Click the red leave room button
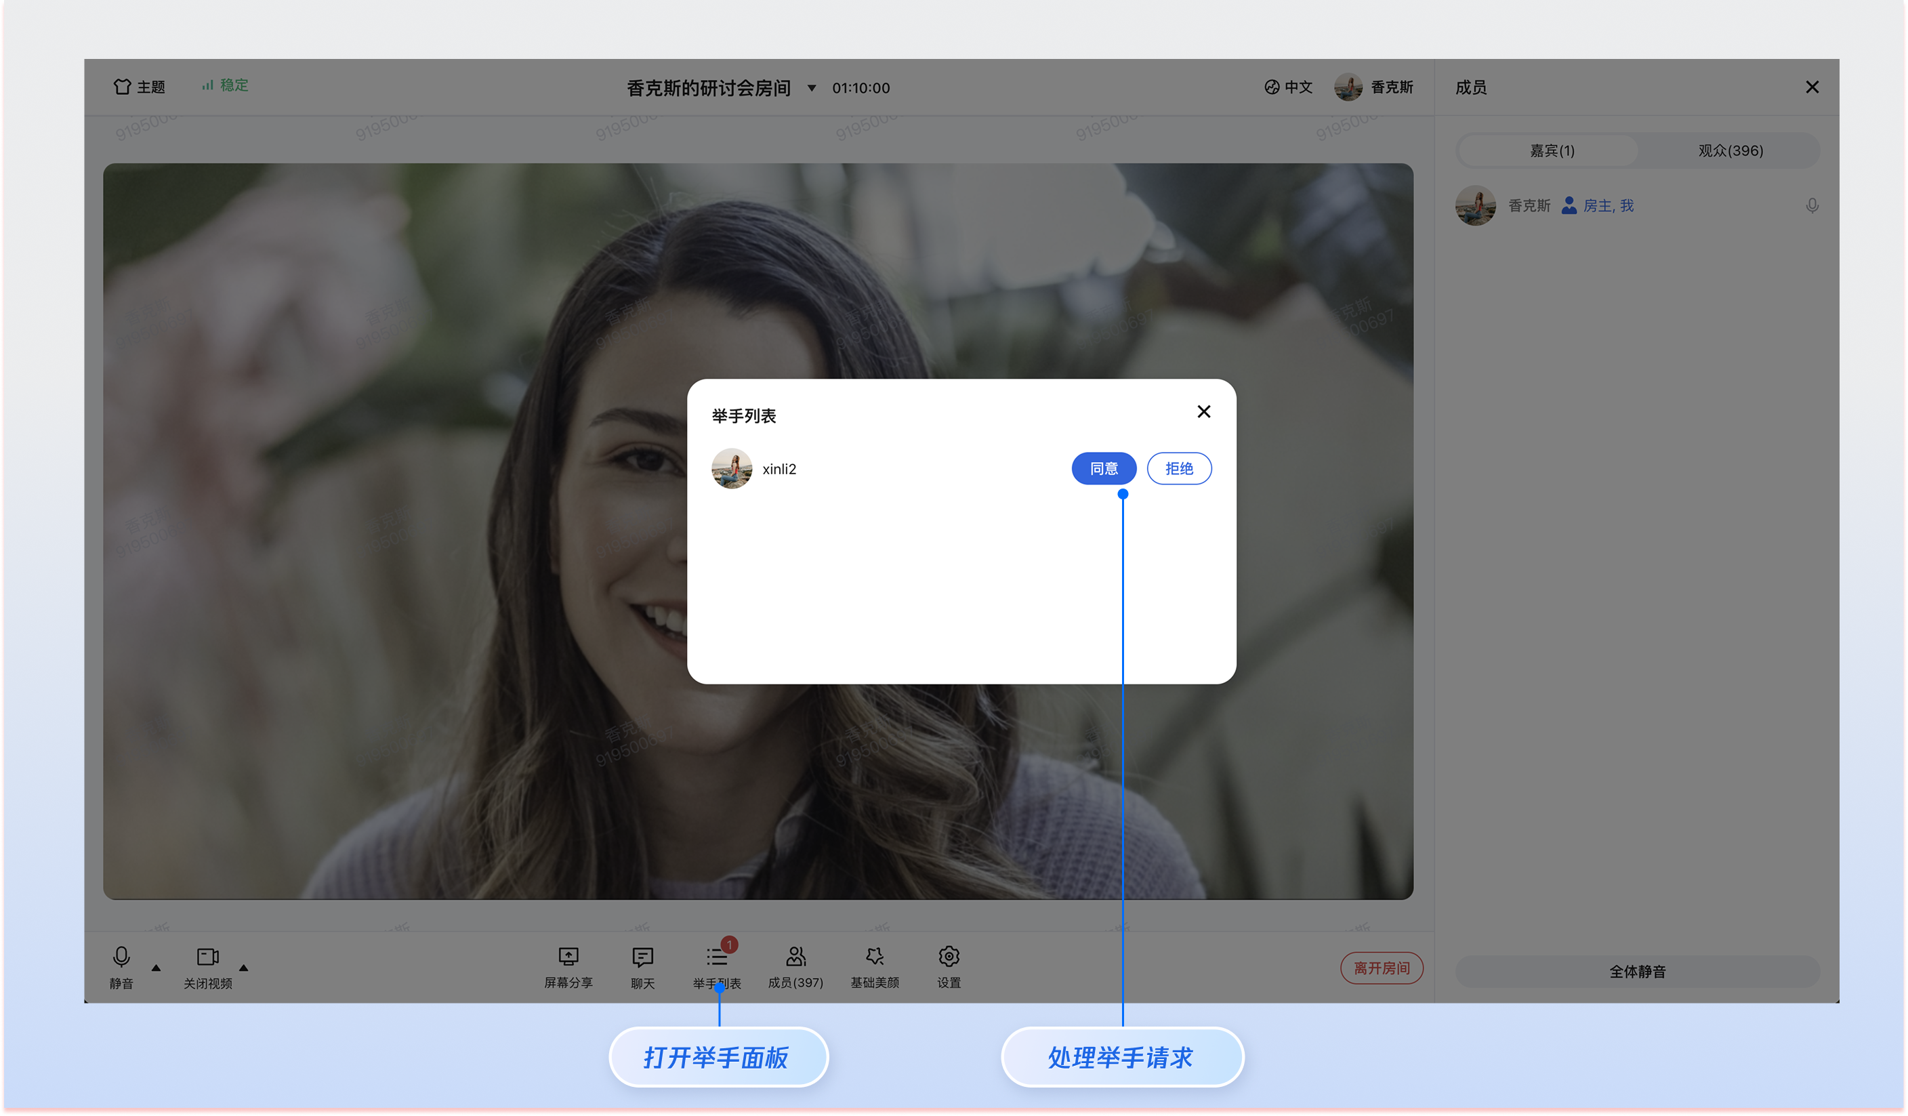The image size is (1908, 1116). coord(1381,968)
